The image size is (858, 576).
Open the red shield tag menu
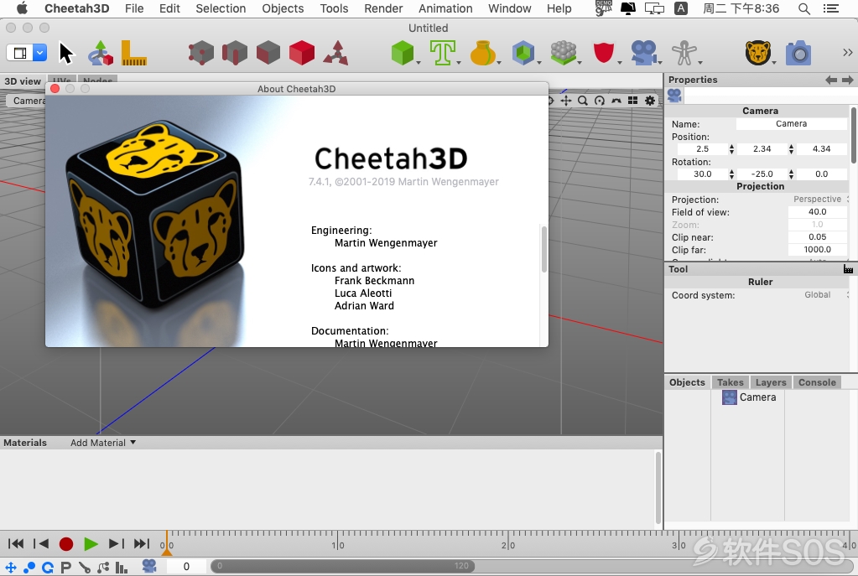coord(606,53)
